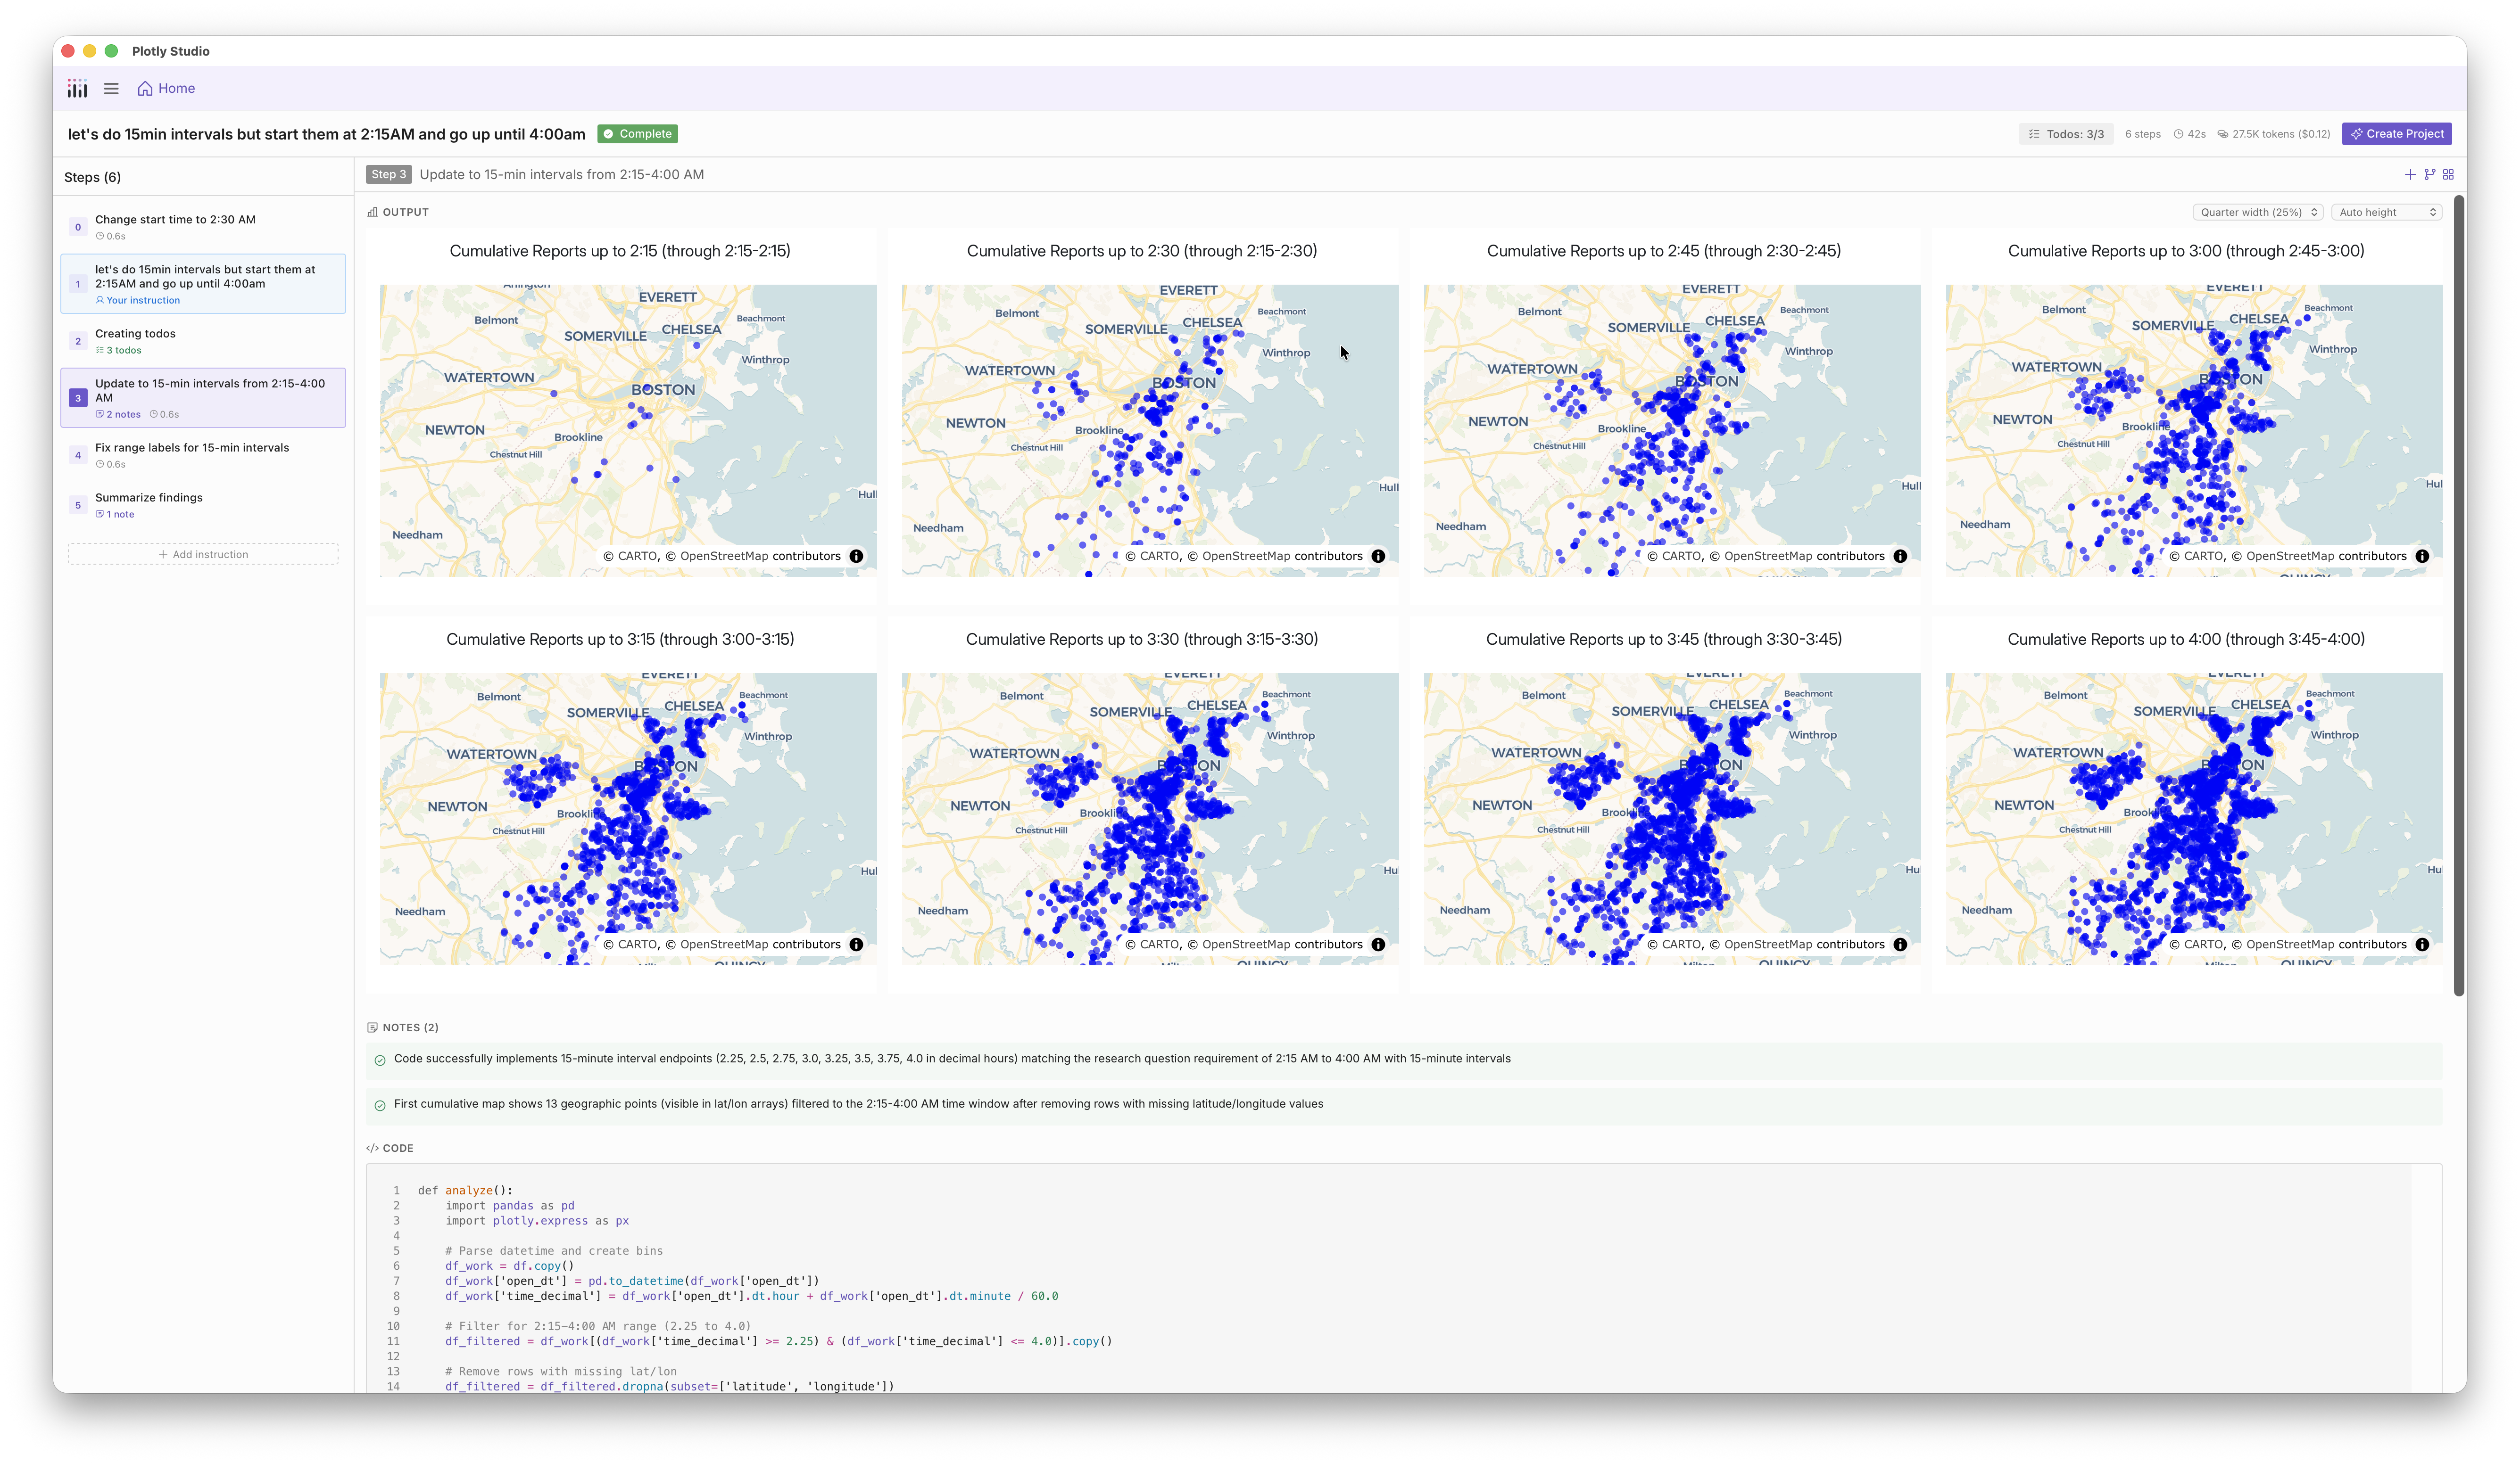Open the hamburger menu
Image resolution: width=2520 pixels, height=1463 pixels.
point(111,89)
